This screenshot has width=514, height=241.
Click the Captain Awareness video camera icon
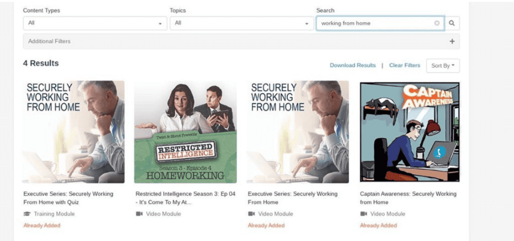point(363,214)
